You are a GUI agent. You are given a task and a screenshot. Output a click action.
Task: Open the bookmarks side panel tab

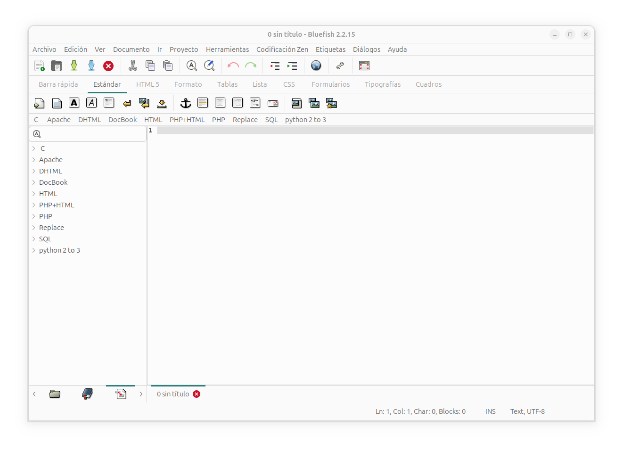[87, 394]
